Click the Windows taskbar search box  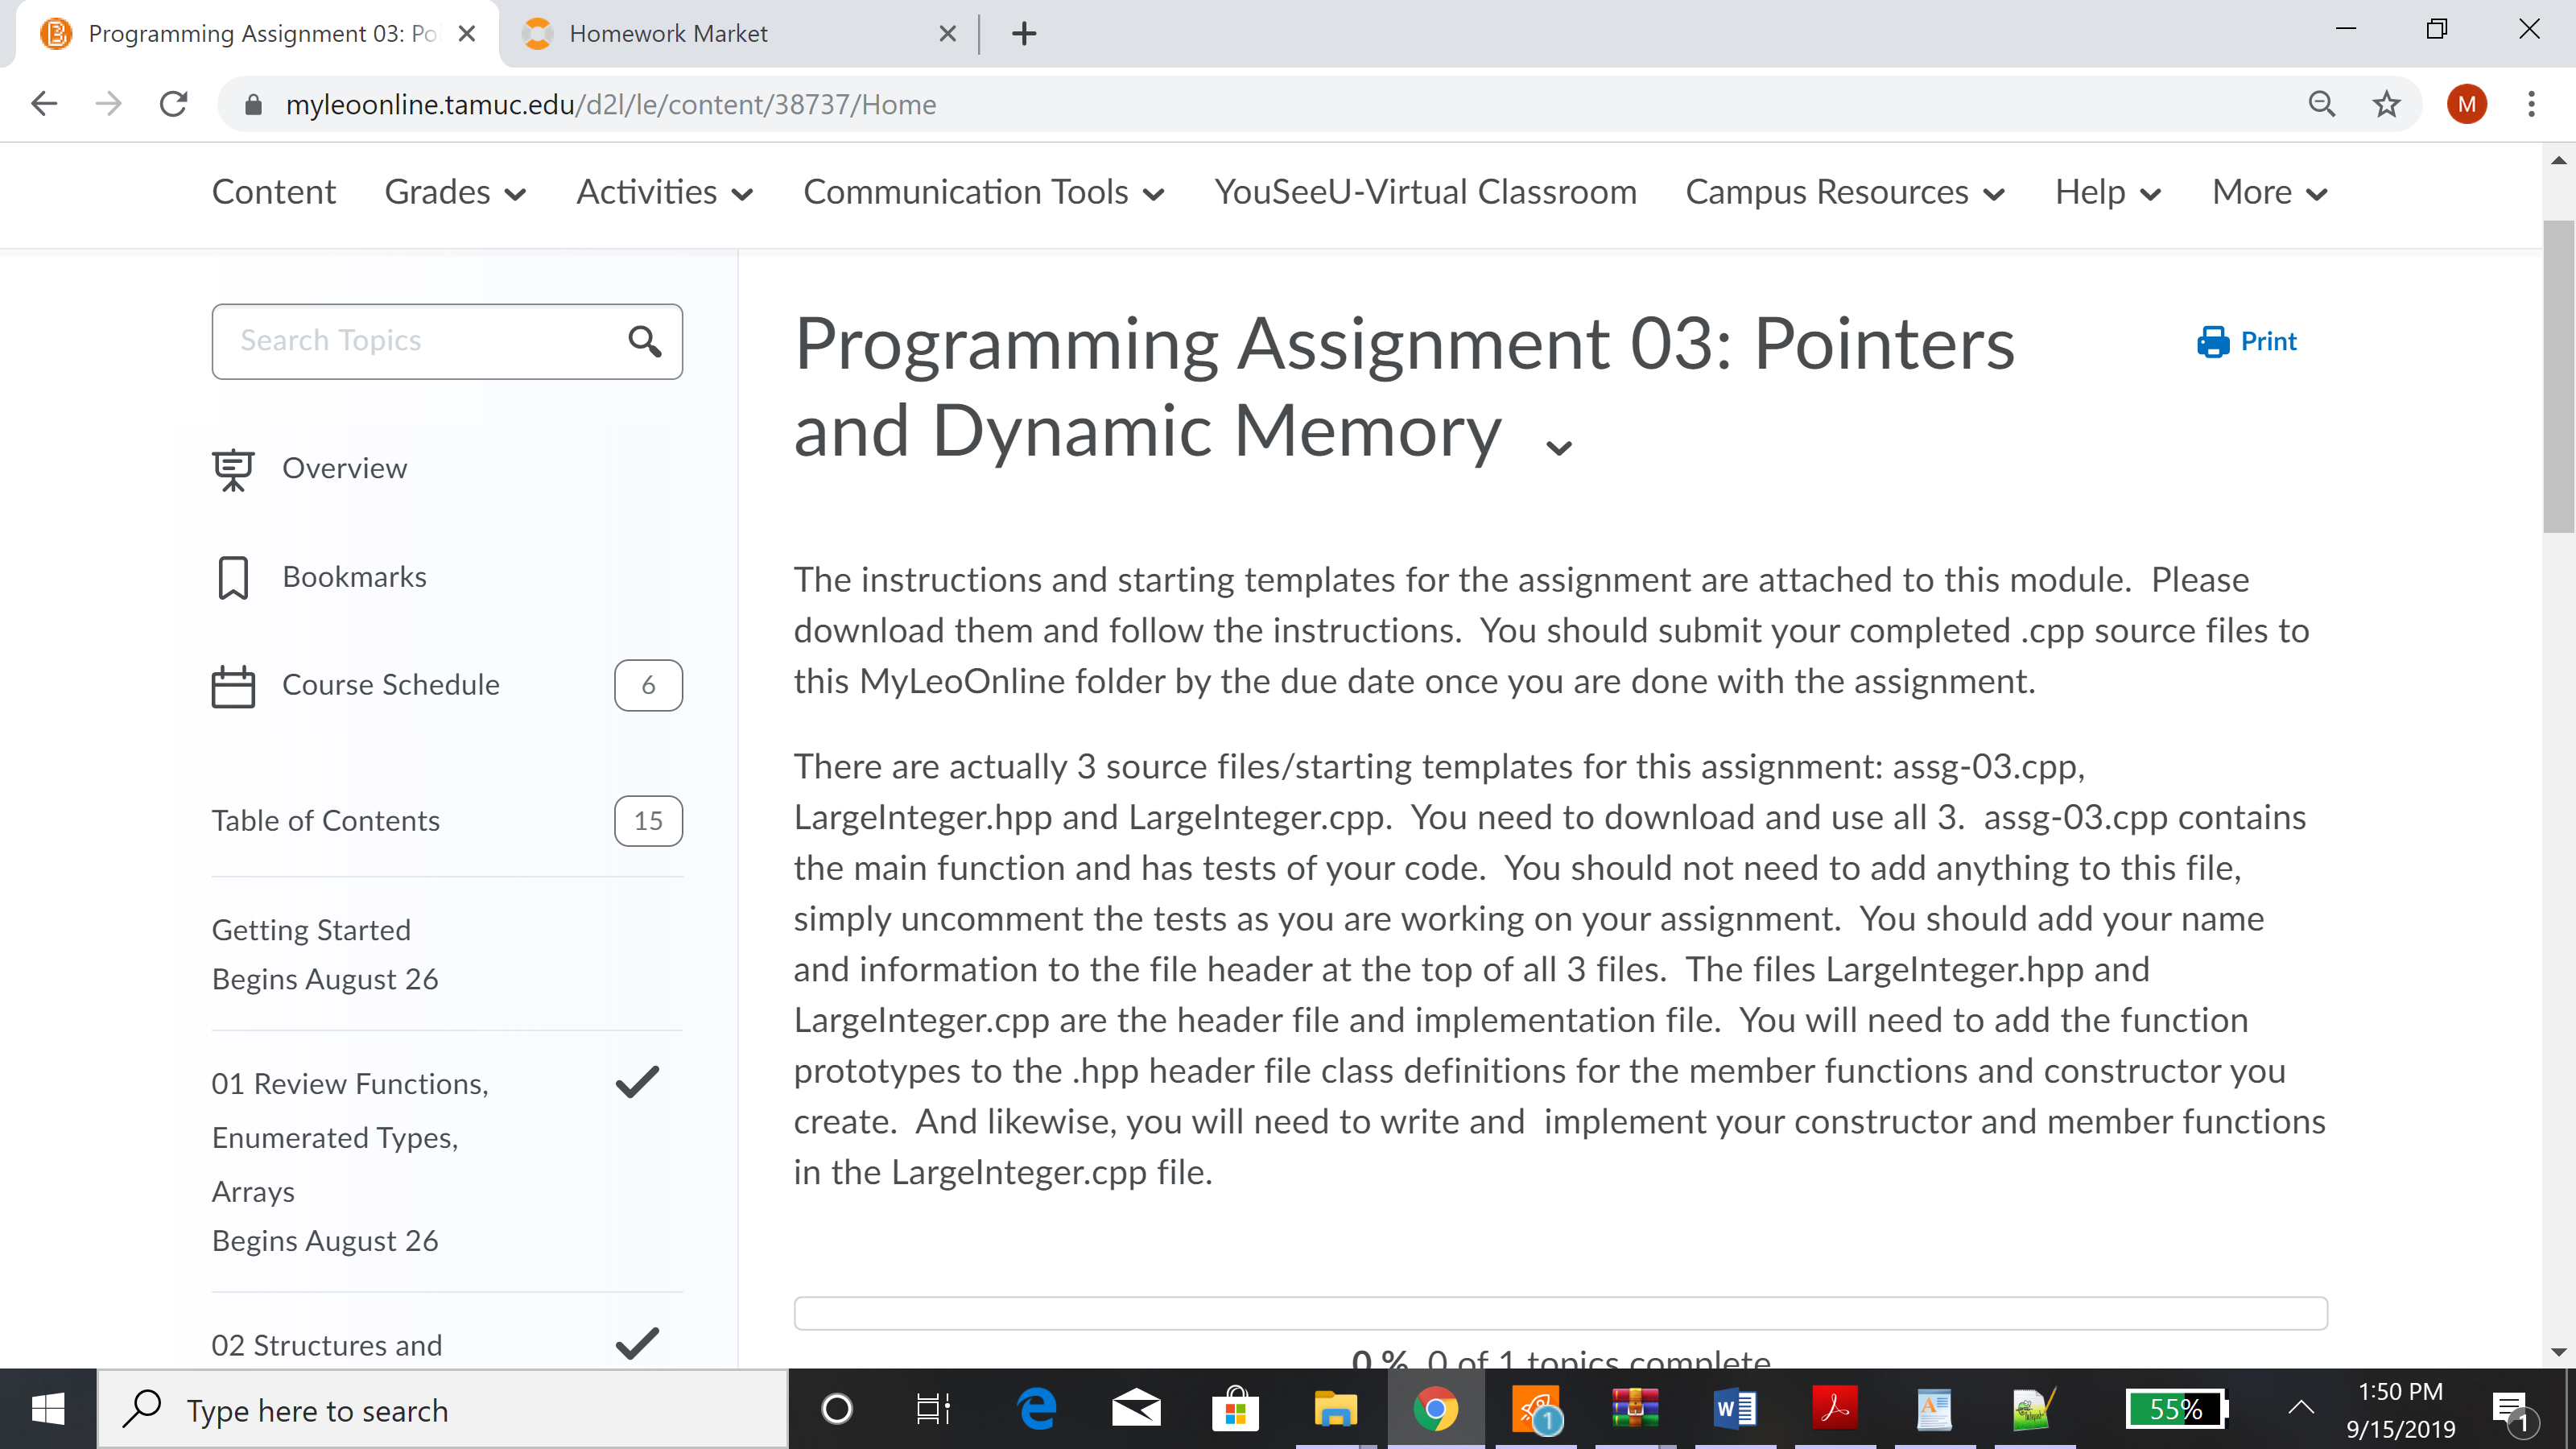click(443, 1410)
